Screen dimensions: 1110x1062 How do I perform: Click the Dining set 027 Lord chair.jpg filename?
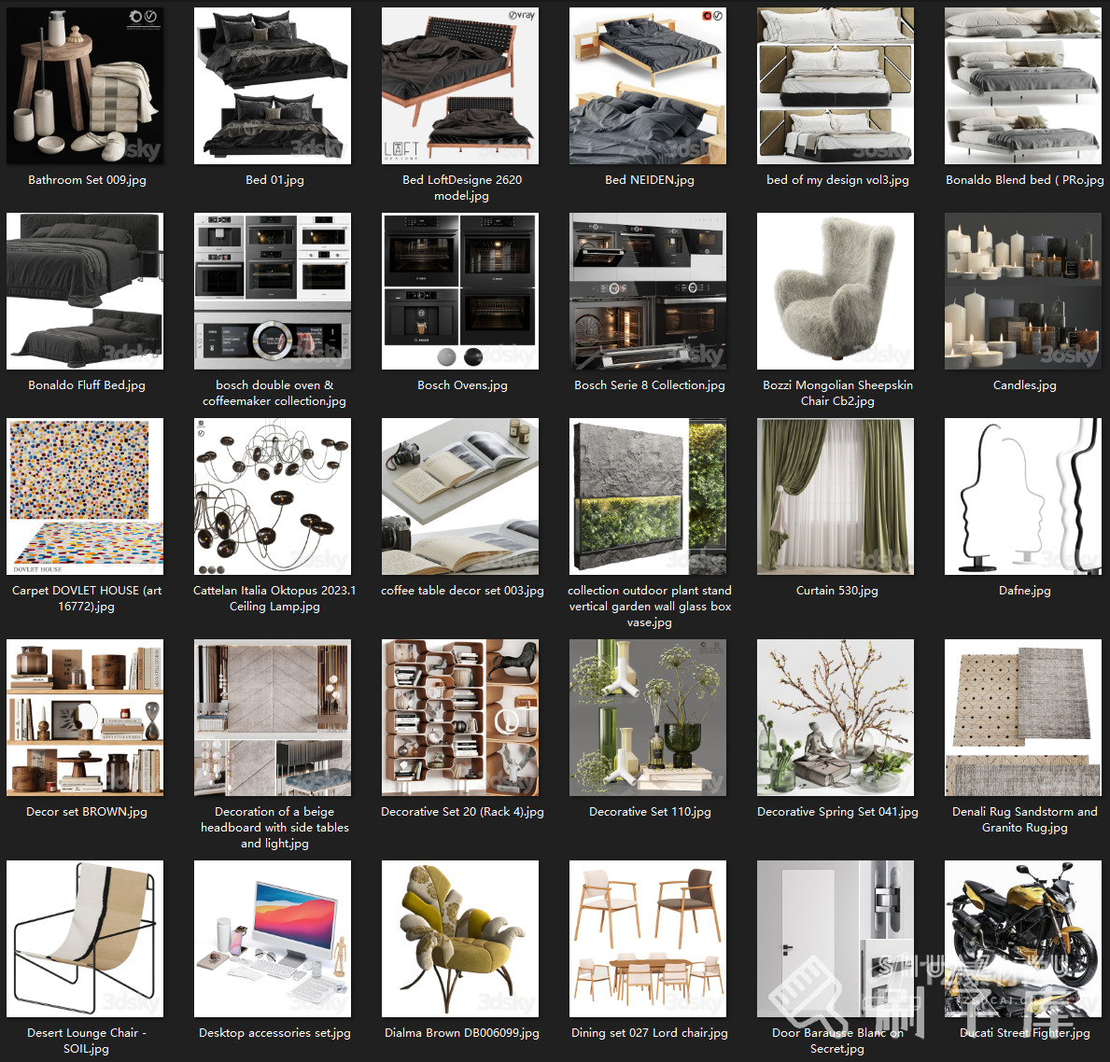[649, 1033]
